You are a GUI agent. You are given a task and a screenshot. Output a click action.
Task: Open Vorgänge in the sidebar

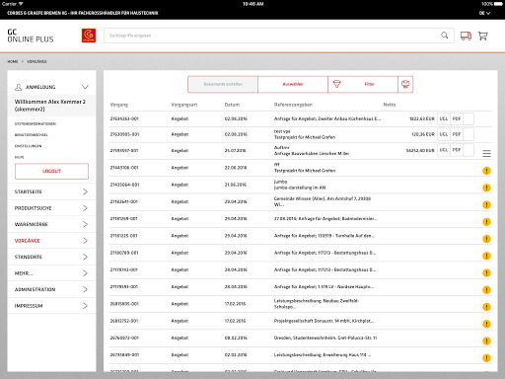click(x=51, y=241)
